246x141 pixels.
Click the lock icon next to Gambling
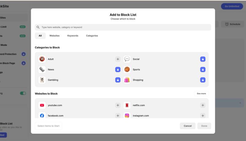point(118,80)
